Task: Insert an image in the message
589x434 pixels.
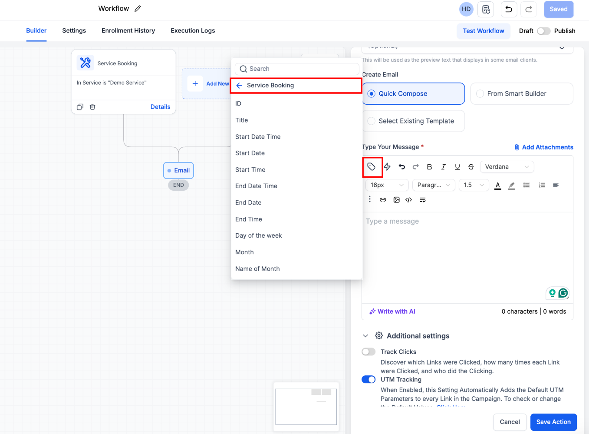Action: pos(396,200)
